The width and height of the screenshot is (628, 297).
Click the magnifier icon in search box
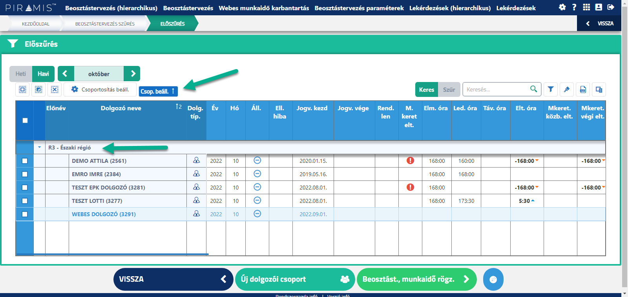[533, 89]
